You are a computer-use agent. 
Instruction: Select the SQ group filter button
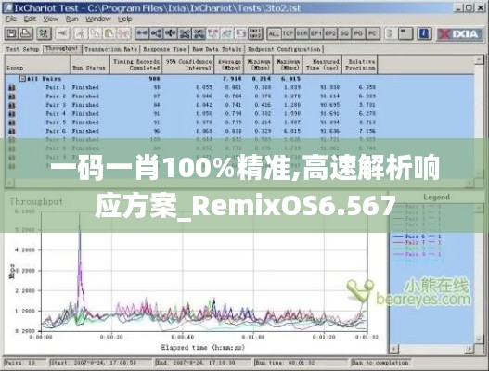(x=344, y=33)
